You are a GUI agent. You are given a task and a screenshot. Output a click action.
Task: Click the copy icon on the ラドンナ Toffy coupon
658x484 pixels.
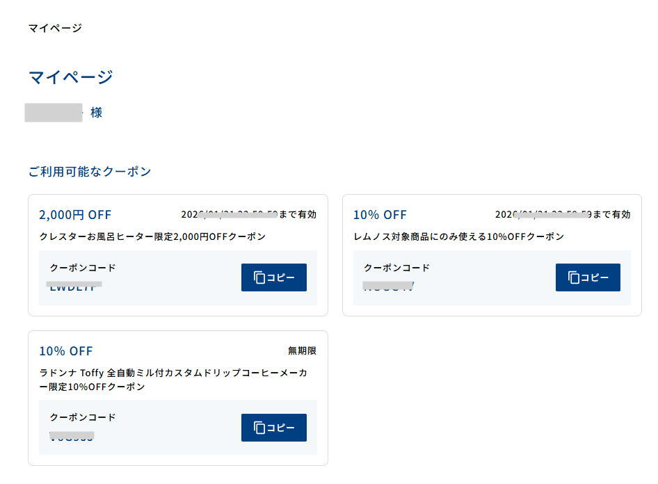260,427
